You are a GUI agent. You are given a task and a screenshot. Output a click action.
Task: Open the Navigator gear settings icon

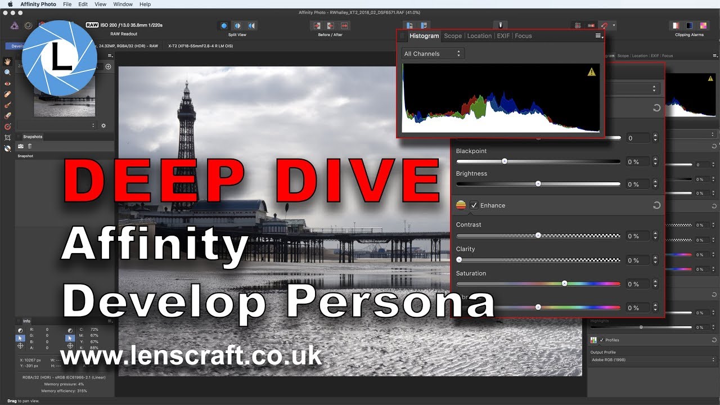click(x=103, y=126)
